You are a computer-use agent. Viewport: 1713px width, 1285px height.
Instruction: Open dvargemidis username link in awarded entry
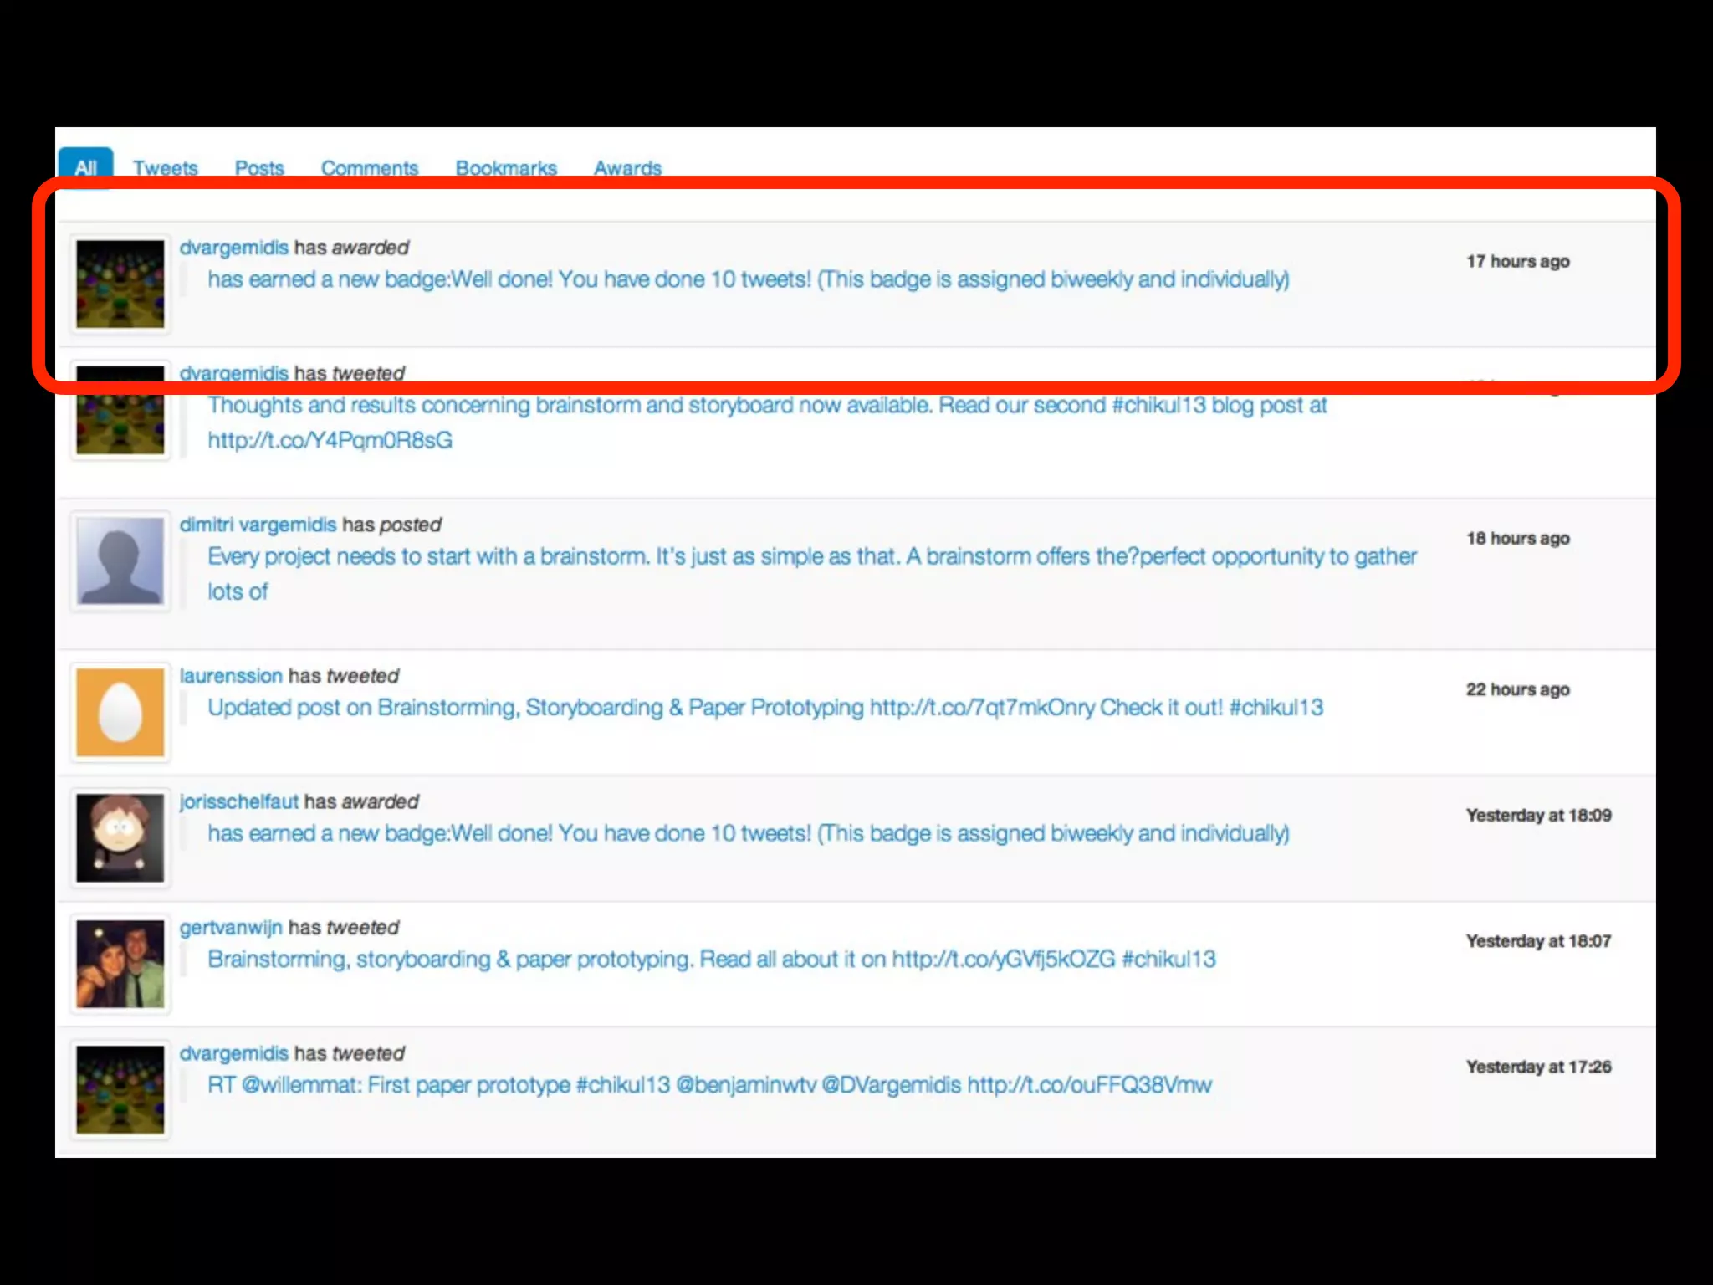click(x=233, y=248)
